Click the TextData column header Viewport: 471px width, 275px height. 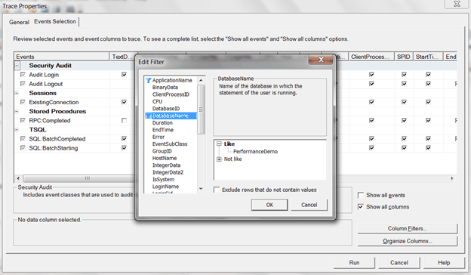tap(122, 57)
